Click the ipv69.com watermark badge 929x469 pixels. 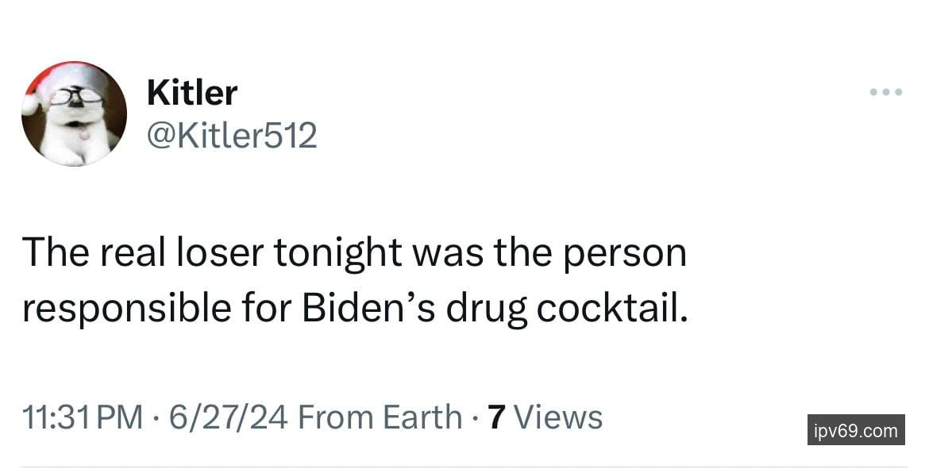(856, 430)
